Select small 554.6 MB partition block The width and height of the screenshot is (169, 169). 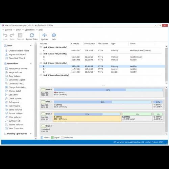pyautogui.click(x=158, y=104)
